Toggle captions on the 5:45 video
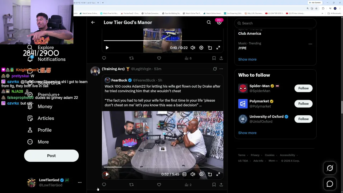The image size is (343, 193). (184, 174)
